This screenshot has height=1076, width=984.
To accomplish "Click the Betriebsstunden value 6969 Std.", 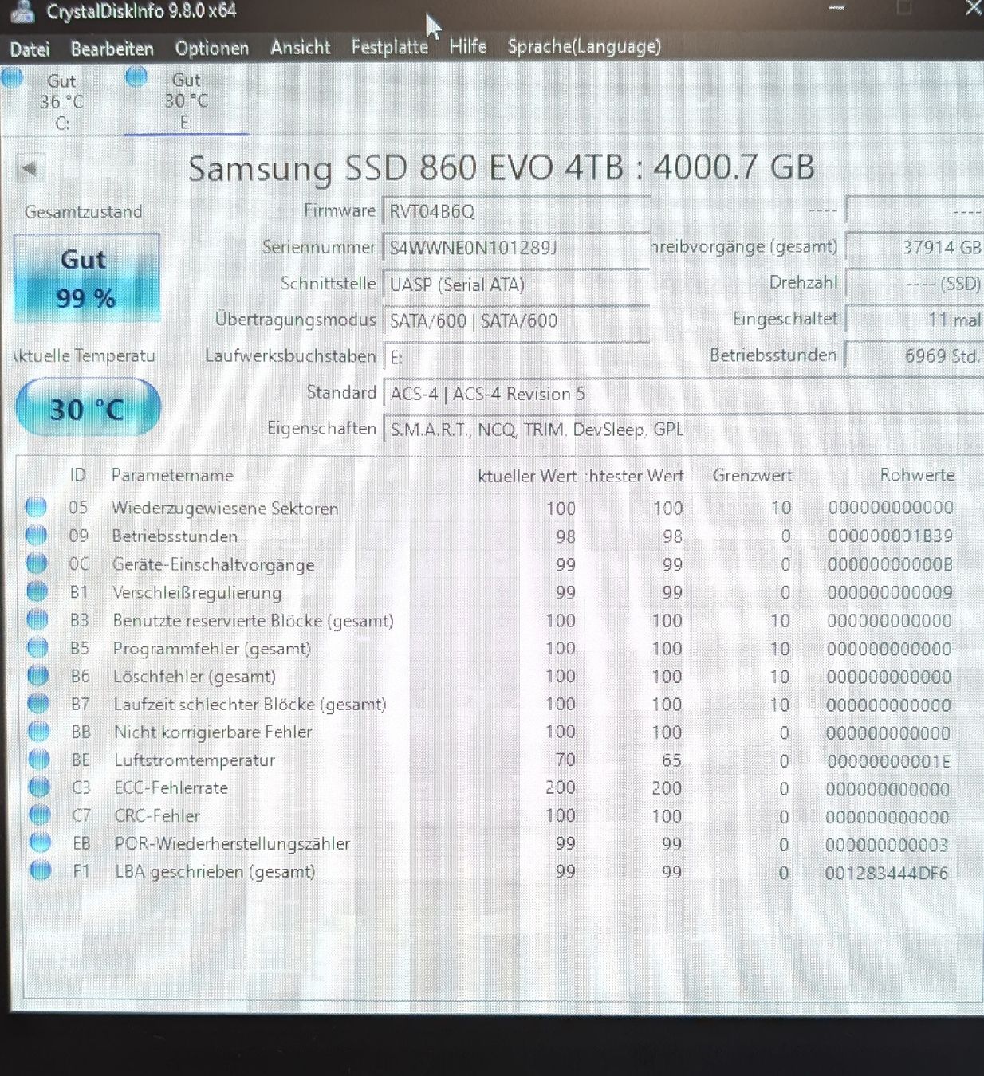I will point(915,355).
